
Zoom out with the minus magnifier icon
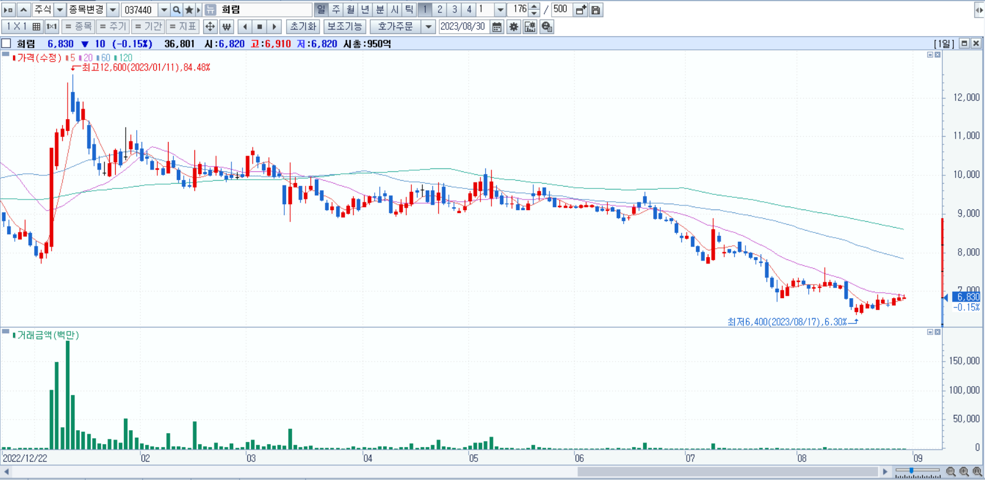pyautogui.click(x=951, y=471)
